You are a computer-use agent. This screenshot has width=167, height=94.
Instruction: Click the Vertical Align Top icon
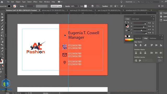(x=152, y=45)
